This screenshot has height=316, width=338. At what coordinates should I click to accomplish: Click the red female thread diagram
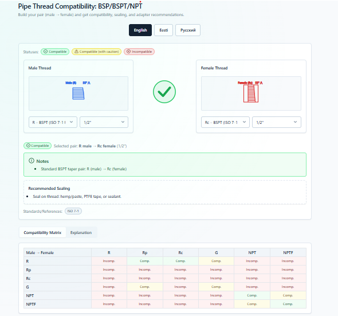[x=251, y=93]
